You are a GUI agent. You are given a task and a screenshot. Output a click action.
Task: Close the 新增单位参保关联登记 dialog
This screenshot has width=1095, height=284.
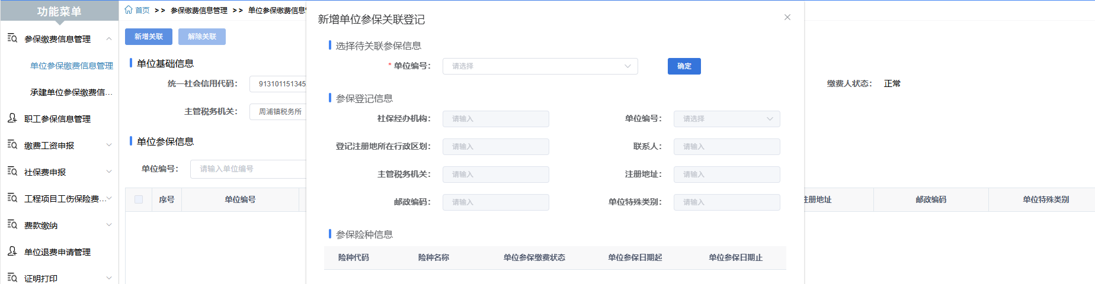pos(787,17)
